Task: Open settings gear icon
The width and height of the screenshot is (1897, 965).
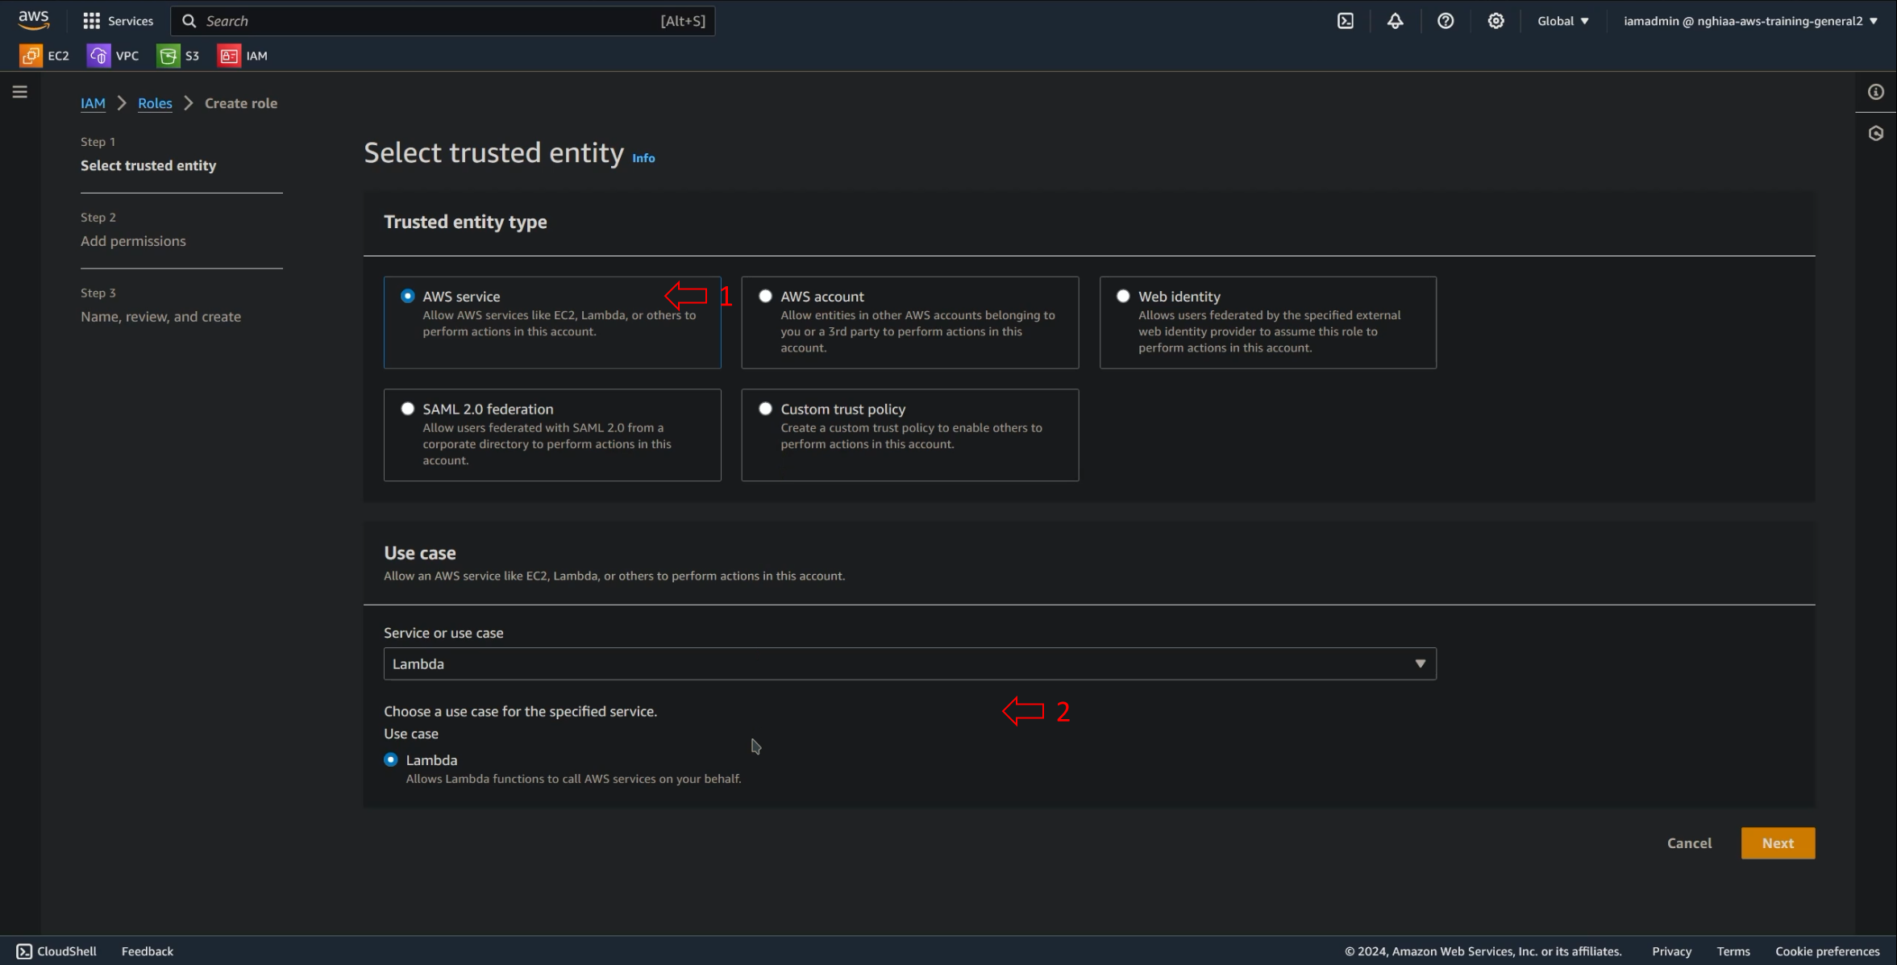Action: point(1496,21)
